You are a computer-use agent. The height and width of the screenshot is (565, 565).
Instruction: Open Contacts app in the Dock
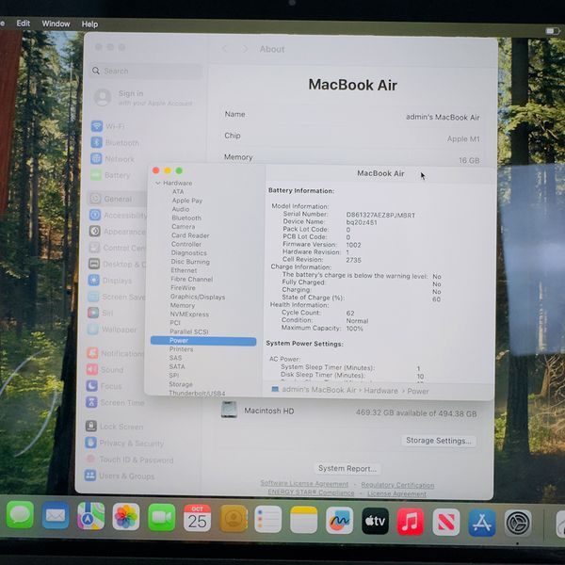(x=234, y=519)
